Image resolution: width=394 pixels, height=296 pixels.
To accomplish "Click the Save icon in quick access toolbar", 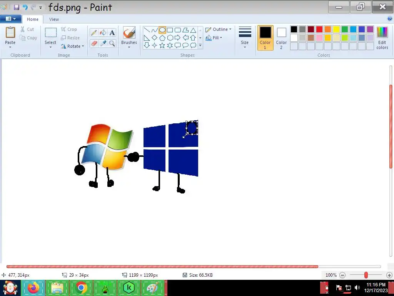I will (x=17, y=7).
